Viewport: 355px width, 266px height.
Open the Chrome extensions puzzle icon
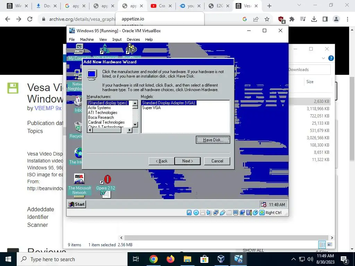click(x=292, y=19)
